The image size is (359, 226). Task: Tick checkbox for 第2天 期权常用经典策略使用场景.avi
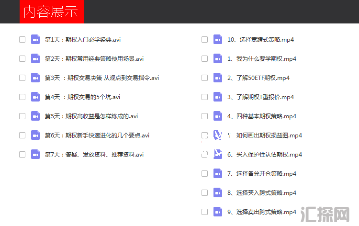point(22,58)
